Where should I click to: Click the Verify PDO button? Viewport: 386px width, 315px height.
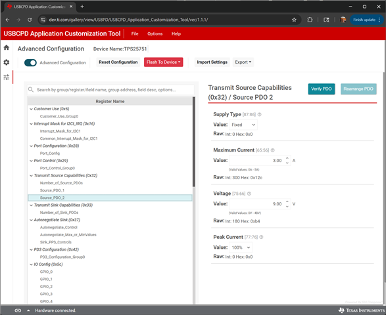point(322,89)
